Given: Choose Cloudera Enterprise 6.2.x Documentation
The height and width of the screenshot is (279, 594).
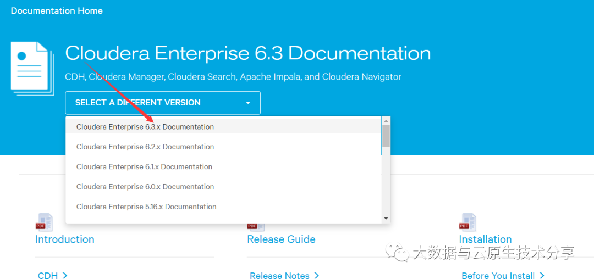Looking at the screenshot, I should click(145, 147).
